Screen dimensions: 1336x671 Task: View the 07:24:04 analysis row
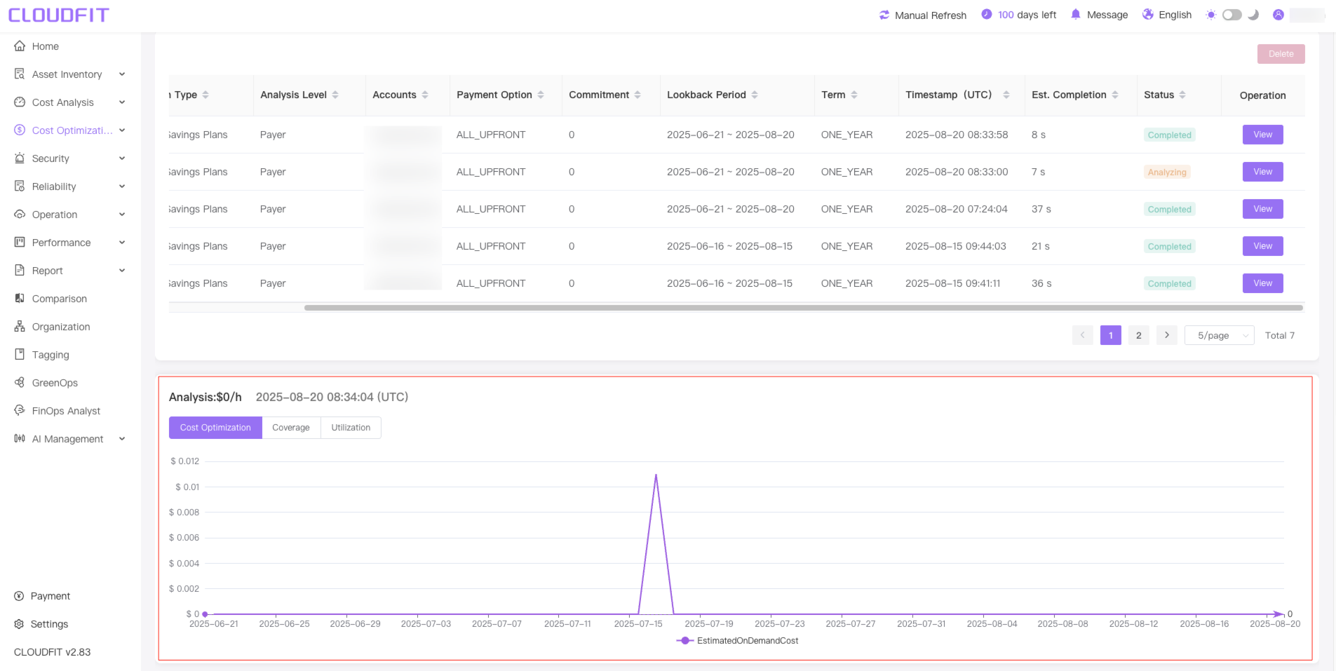click(1262, 209)
